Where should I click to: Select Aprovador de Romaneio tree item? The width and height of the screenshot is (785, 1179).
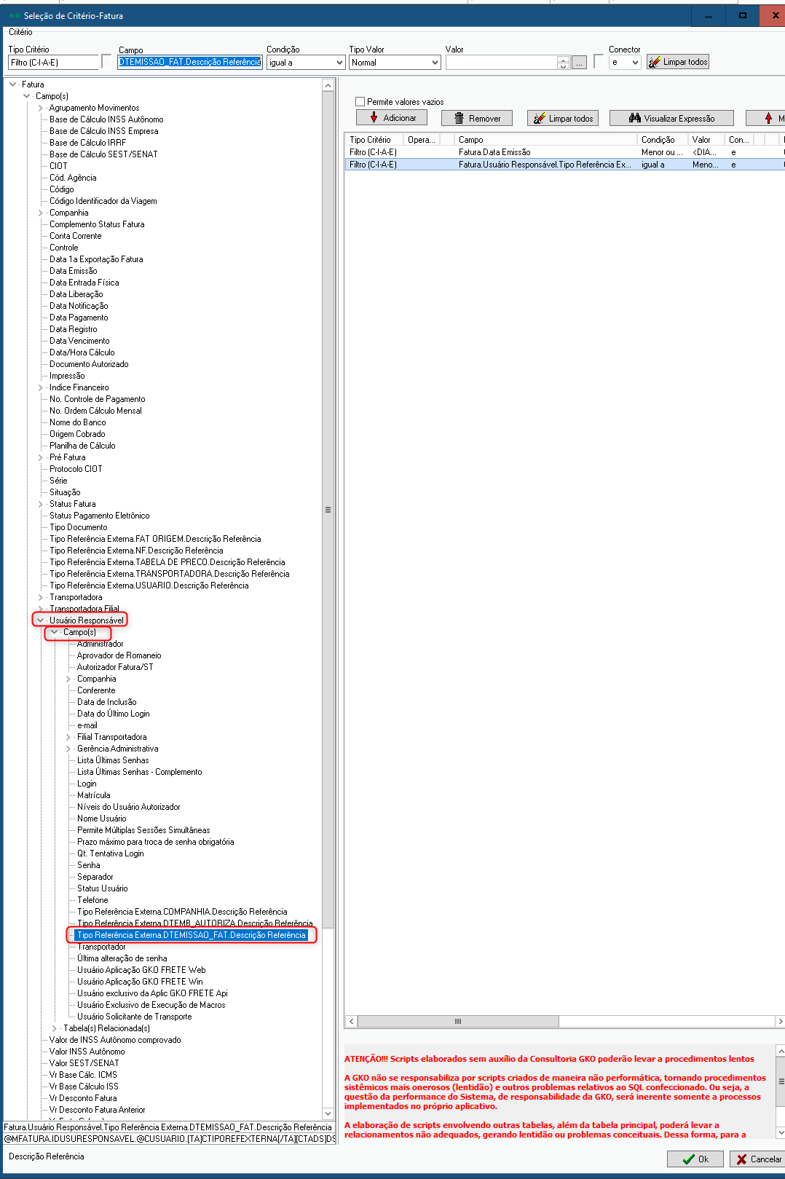[119, 655]
